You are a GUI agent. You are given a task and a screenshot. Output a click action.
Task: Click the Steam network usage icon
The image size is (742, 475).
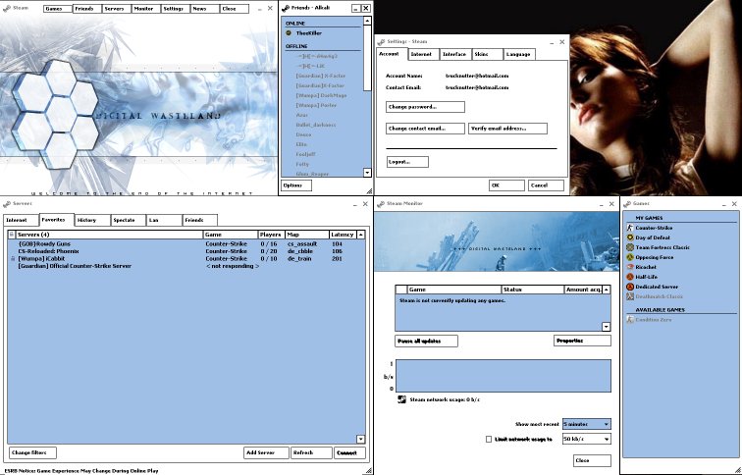coord(401,399)
